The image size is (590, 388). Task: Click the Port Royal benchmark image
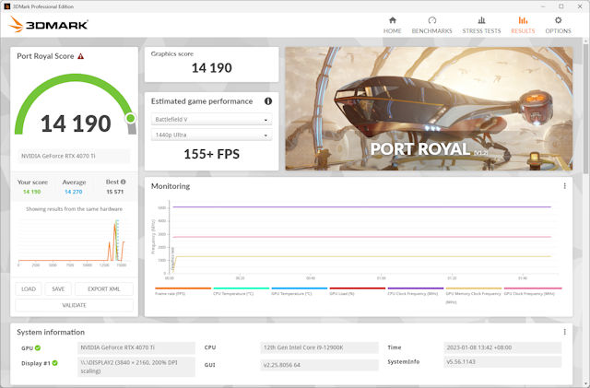429,109
